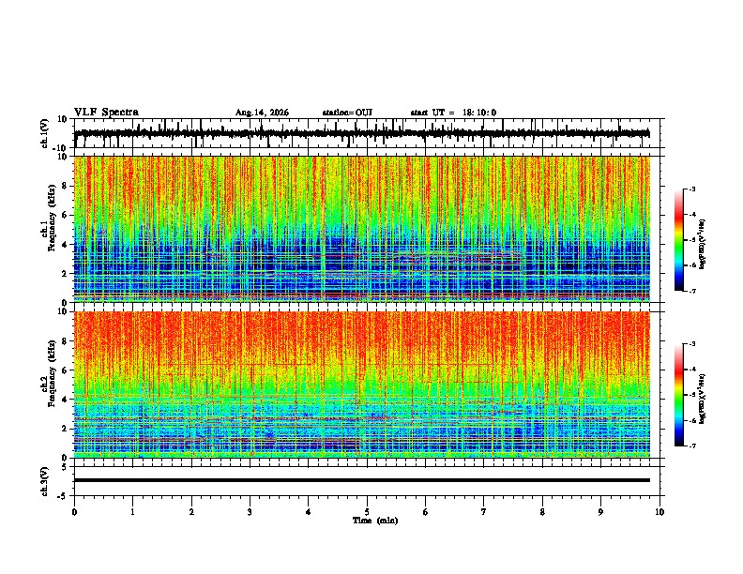743x574 pixels.
Task: Click the ch.1 color bar log(PSD) label
Action: pos(703,245)
